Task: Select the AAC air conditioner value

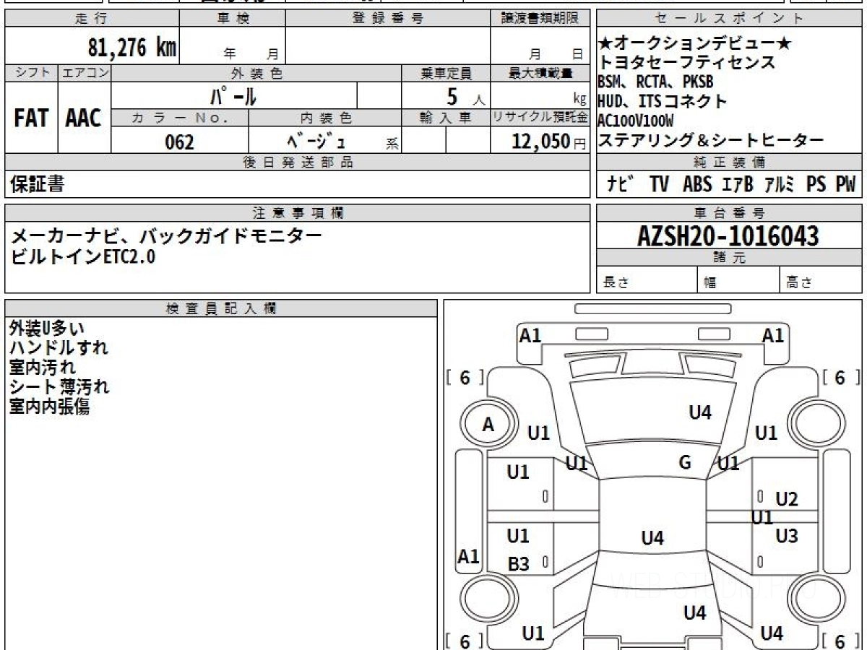Action: 84,118
